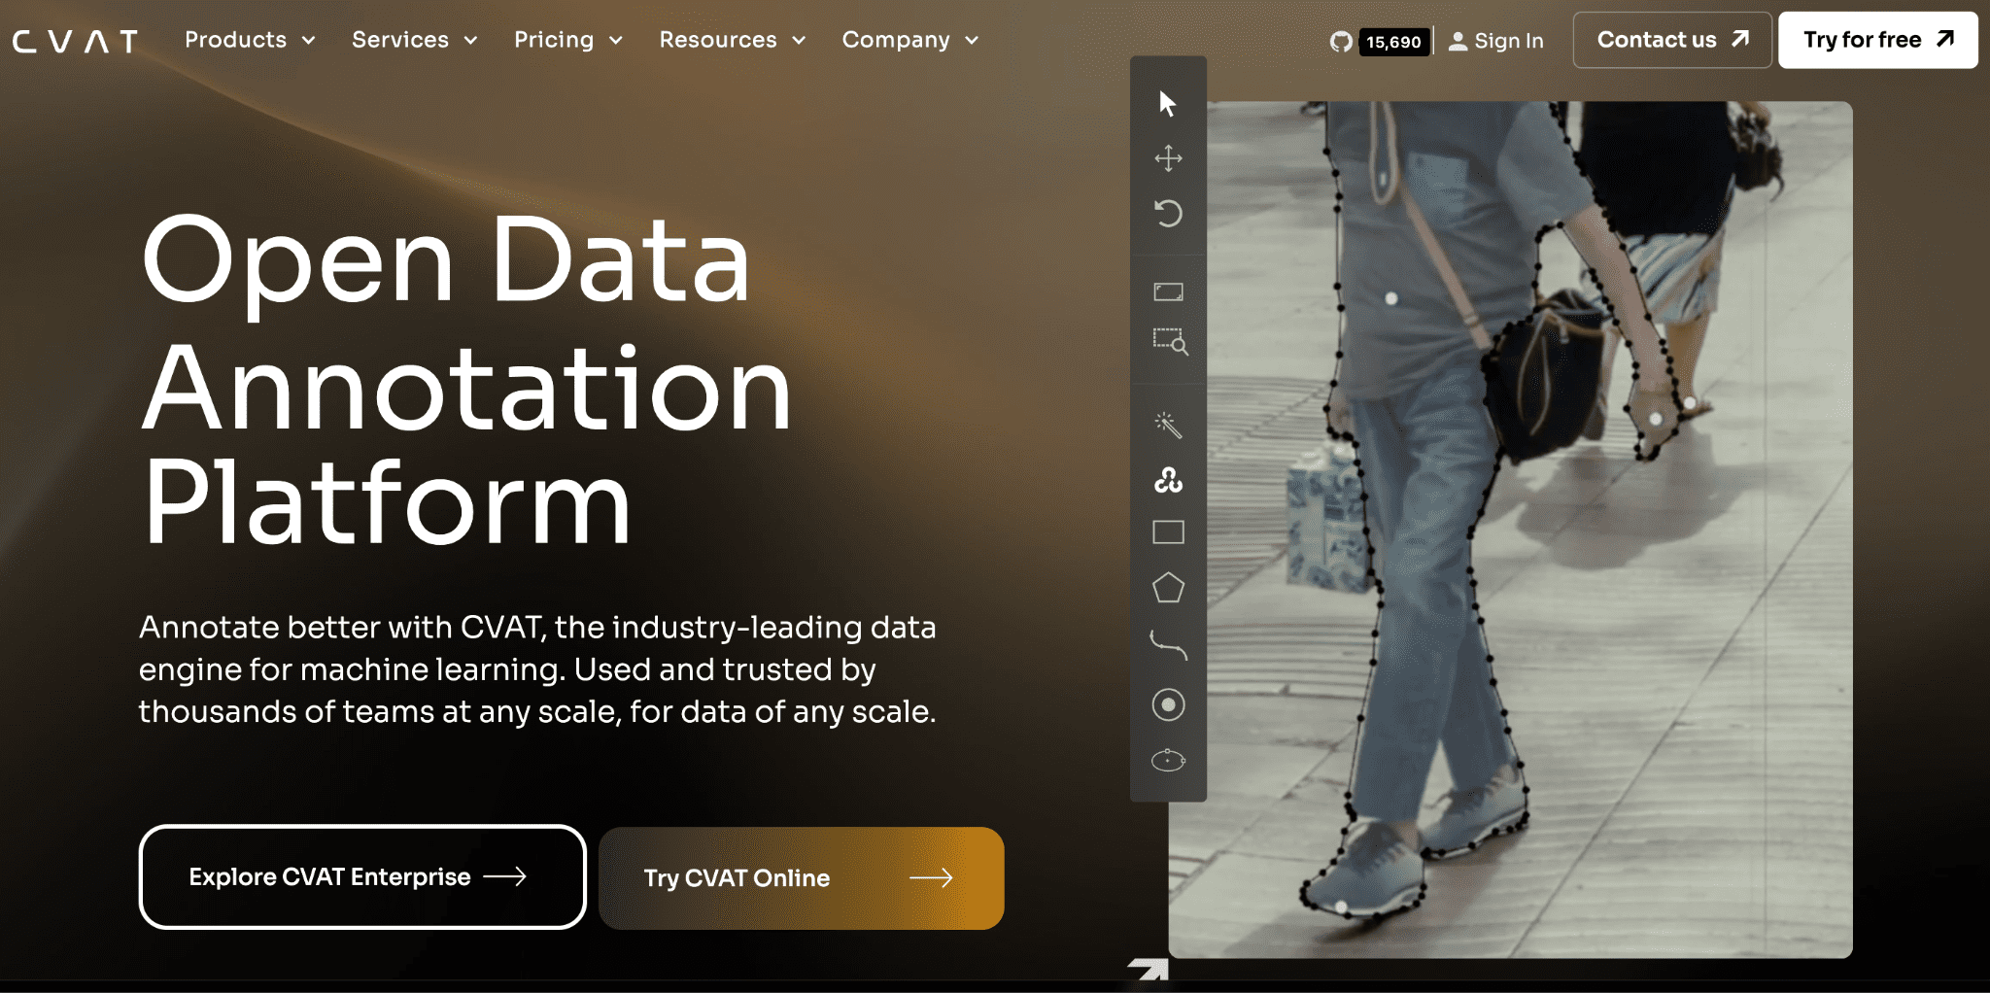This screenshot has width=1990, height=993.
Task: Click the Try for free button
Action: (x=1877, y=40)
